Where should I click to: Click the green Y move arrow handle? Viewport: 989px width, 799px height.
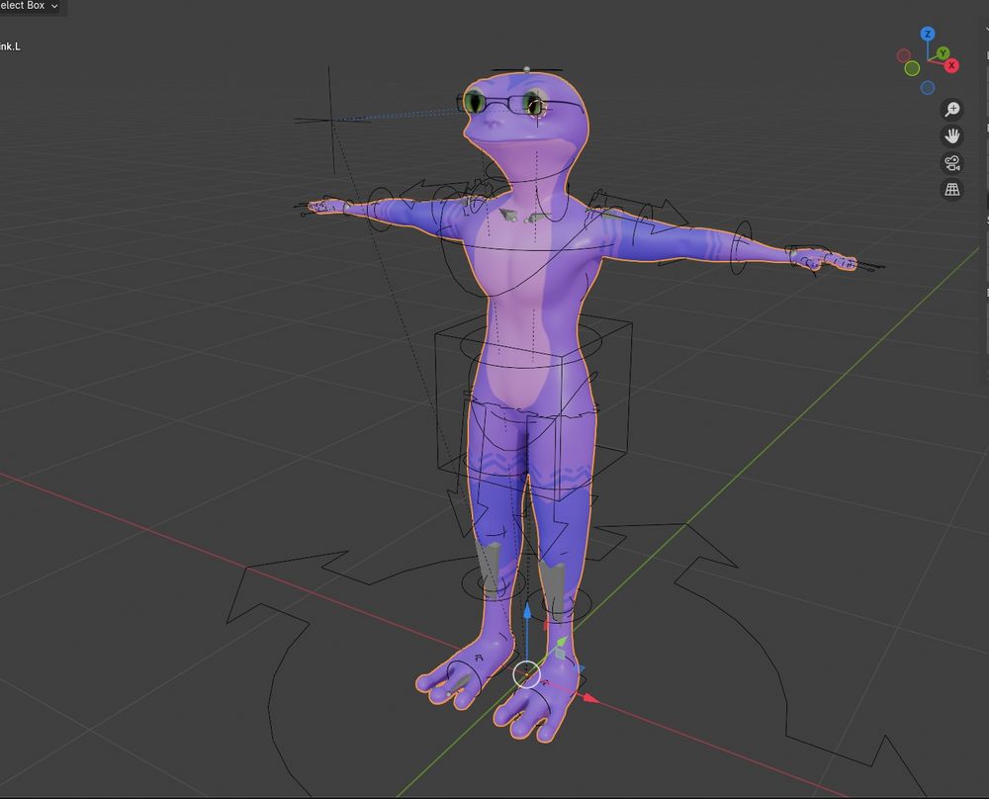pyautogui.click(x=561, y=643)
